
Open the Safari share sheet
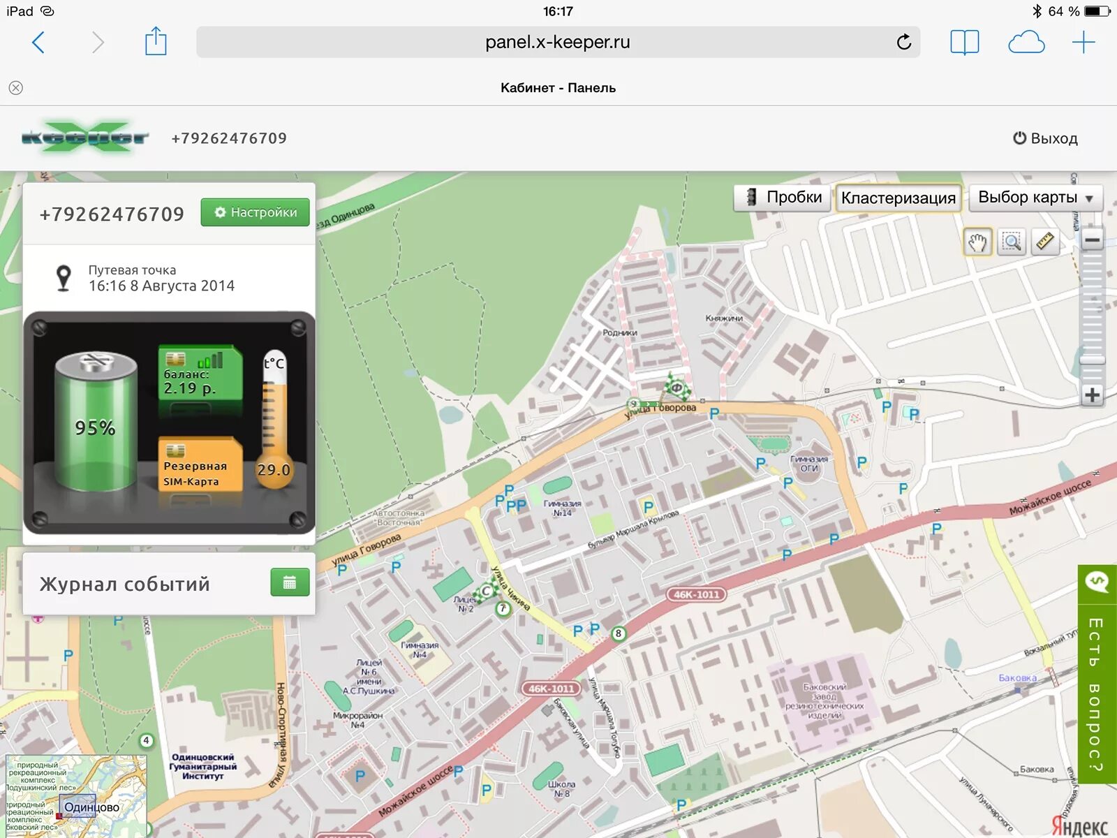tap(156, 41)
